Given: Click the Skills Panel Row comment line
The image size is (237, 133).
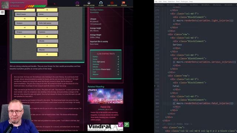Looking at the screenshot, I should click(177, 124).
